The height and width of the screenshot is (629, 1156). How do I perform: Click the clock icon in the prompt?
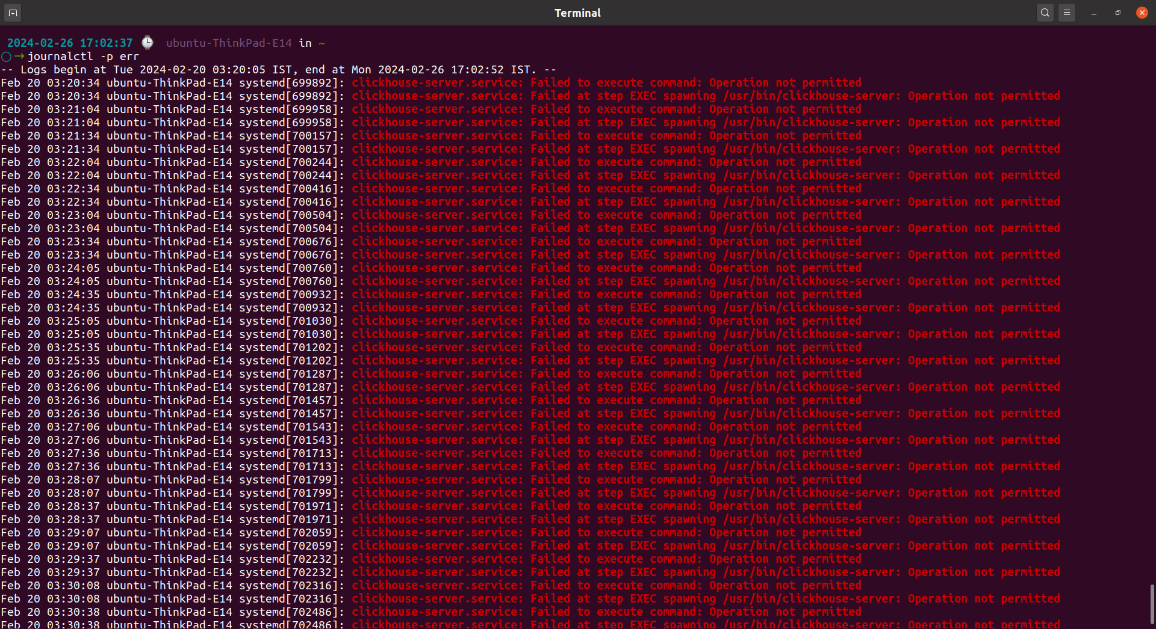[x=148, y=43]
